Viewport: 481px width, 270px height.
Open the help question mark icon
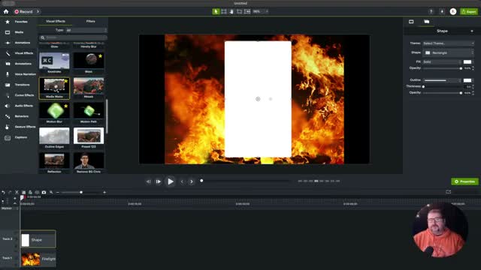tap(431, 12)
